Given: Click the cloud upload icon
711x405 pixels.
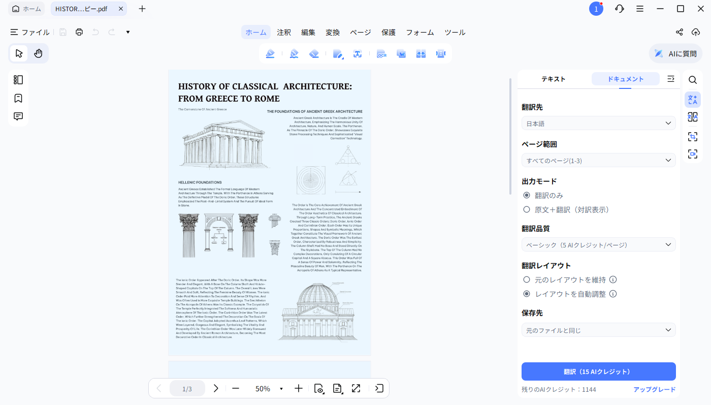Looking at the screenshot, I should (x=696, y=32).
